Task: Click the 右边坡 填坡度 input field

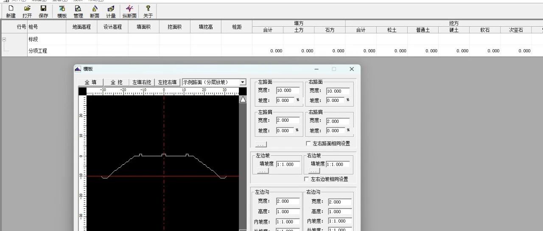Action: click(338, 164)
